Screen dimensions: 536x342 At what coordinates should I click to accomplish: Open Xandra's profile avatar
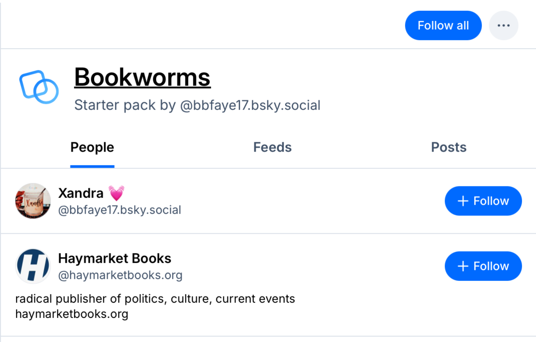(33, 201)
